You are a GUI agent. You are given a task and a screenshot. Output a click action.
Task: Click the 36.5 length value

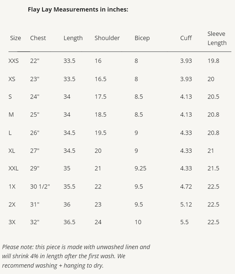[69, 222]
